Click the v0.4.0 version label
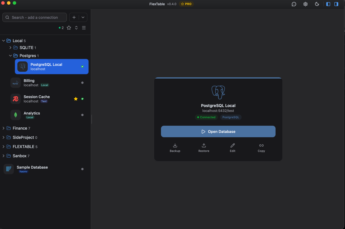The width and height of the screenshot is (345, 229). tap(172, 4)
